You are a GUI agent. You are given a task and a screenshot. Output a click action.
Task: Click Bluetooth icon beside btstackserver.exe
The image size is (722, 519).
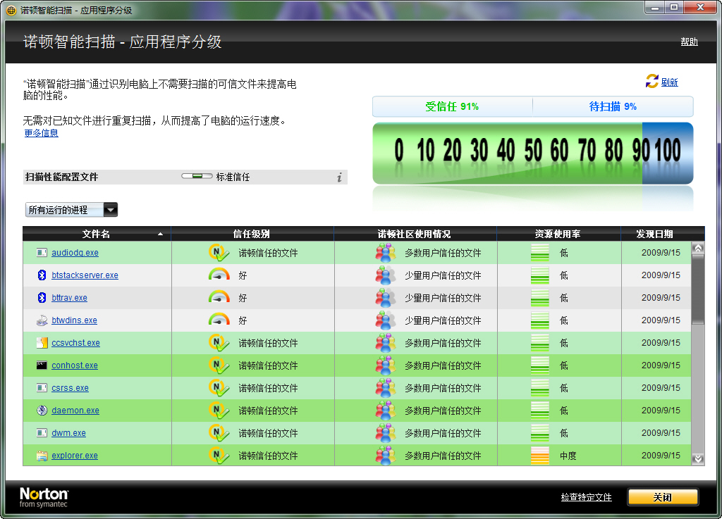pyautogui.click(x=42, y=275)
